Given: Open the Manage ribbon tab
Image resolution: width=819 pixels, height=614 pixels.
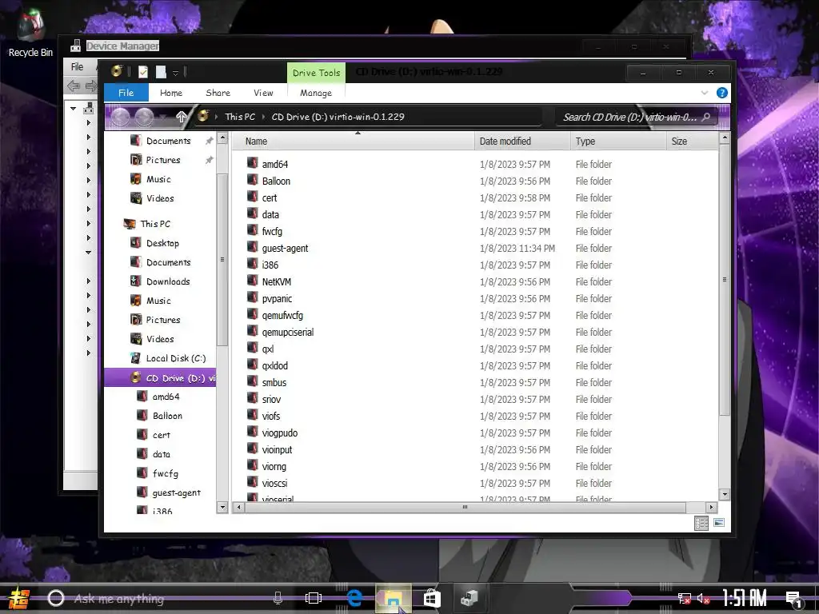Looking at the screenshot, I should [315, 93].
